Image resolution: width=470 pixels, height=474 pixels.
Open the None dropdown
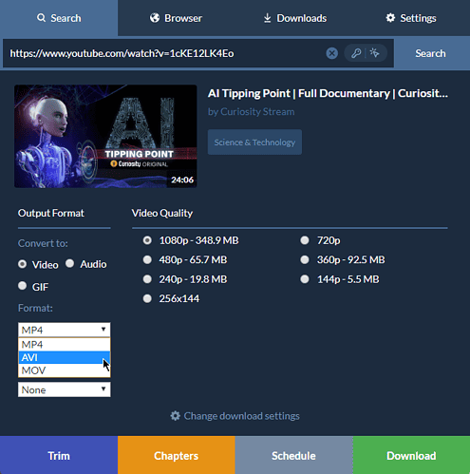click(65, 389)
